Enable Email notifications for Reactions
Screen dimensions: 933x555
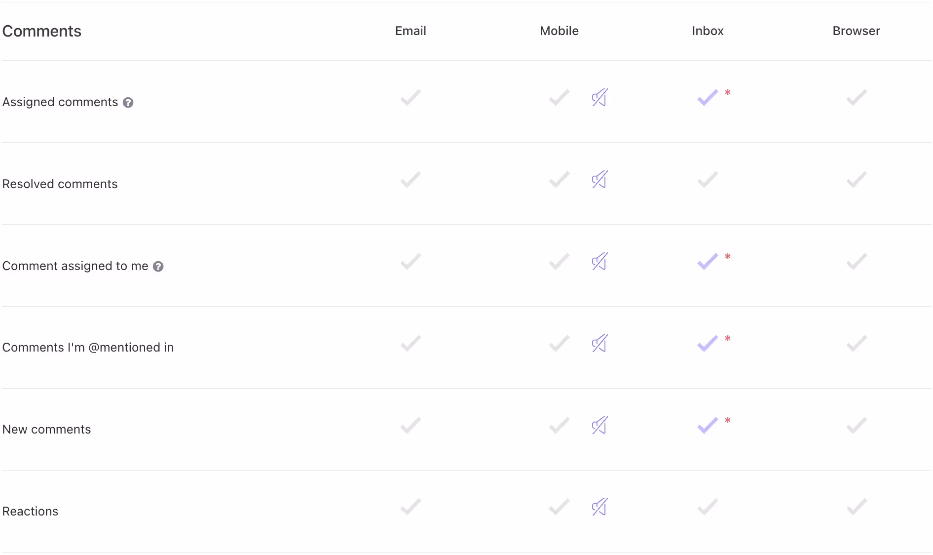[x=411, y=507]
